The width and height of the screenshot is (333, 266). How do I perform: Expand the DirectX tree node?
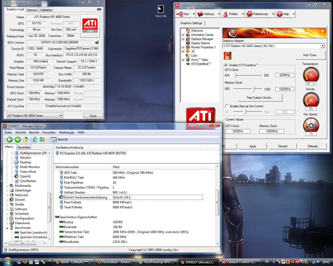coord(7,200)
